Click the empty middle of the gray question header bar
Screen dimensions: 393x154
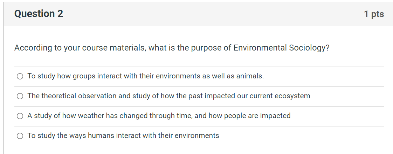pyautogui.click(x=210, y=14)
